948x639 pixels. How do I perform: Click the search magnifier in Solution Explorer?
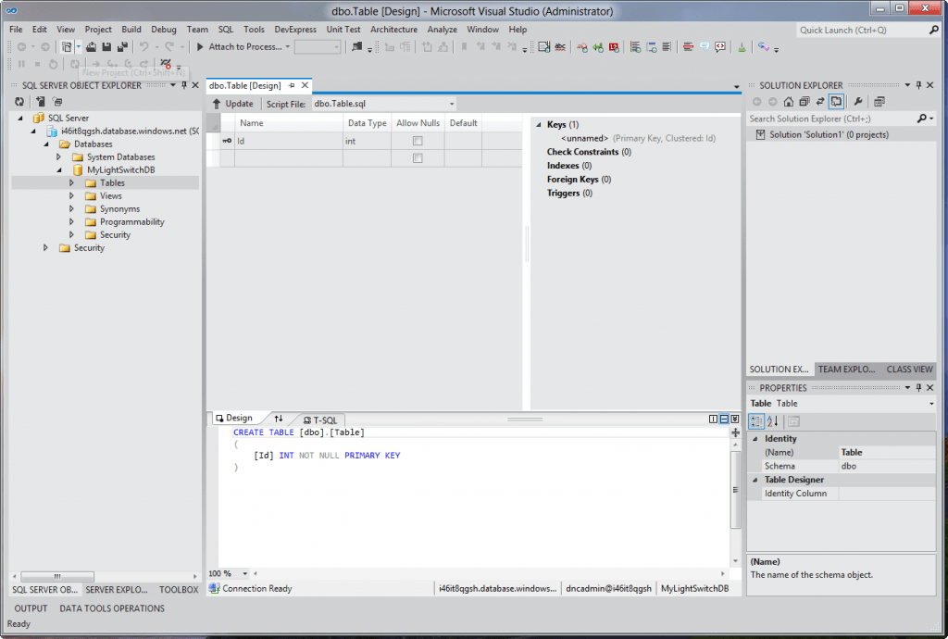pos(922,119)
